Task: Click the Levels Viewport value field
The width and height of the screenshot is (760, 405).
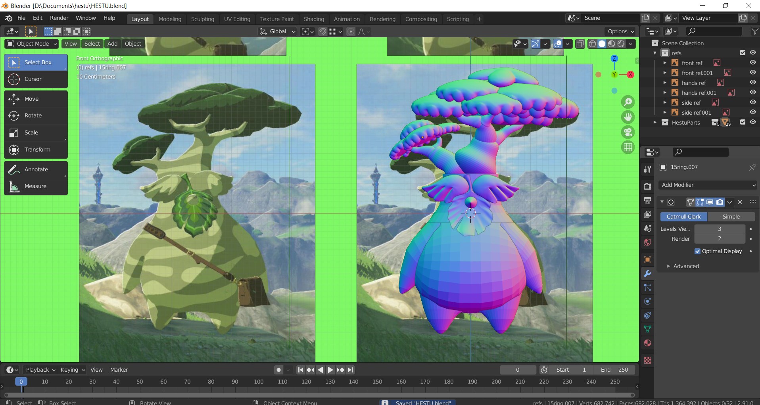Action: coord(719,229)
